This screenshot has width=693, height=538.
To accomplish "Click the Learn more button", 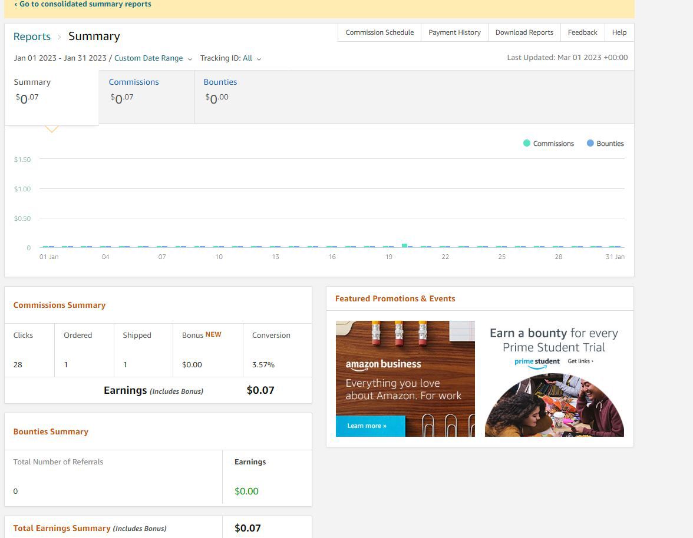I will [370, 426].
